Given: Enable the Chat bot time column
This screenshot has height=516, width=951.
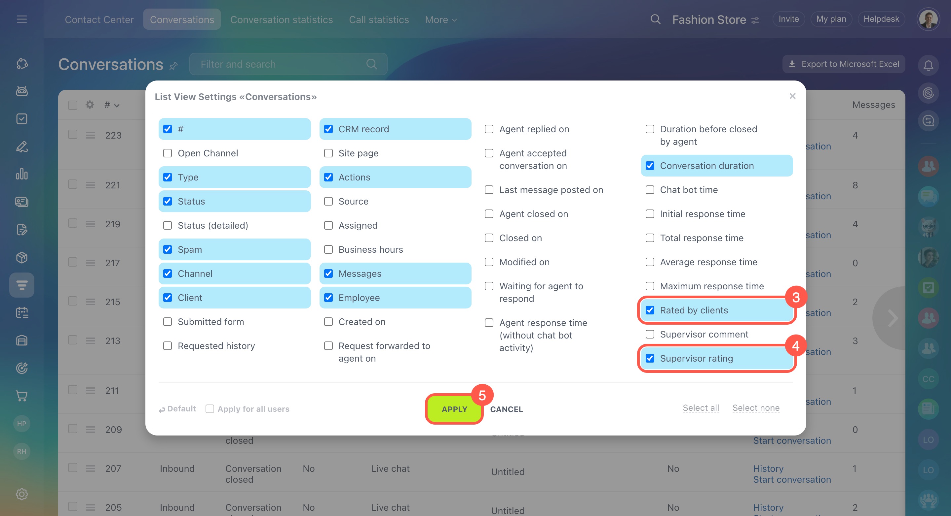Looking at the screenshot, I should 650,189.
